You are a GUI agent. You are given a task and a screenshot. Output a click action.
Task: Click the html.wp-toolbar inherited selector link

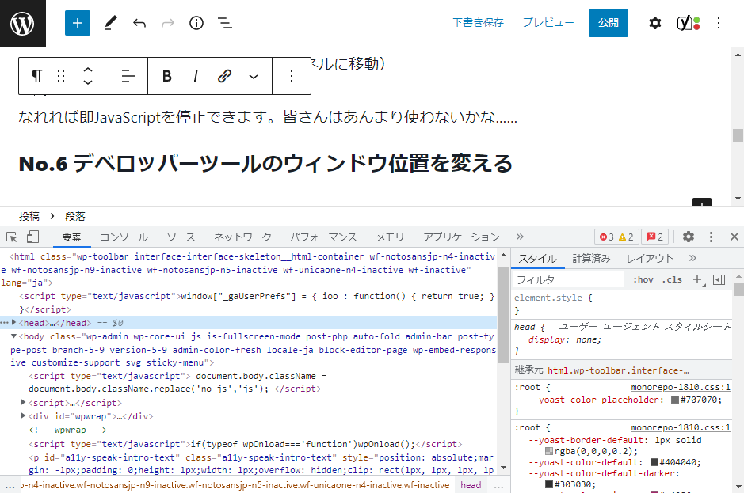click(x=618, y=370)
